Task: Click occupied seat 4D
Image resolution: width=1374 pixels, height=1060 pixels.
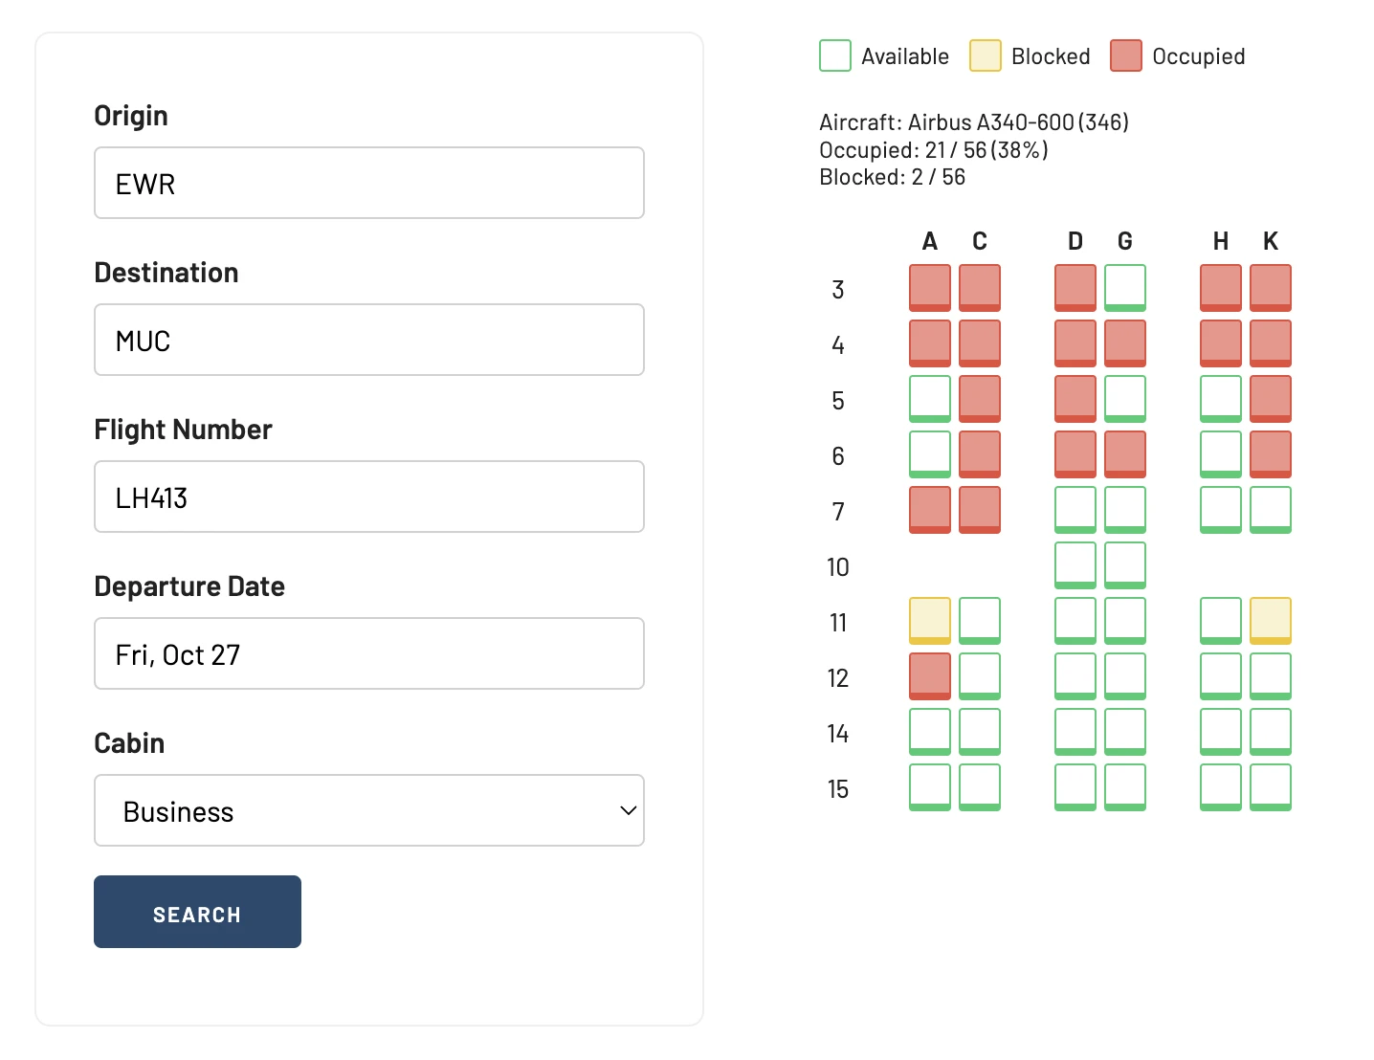Action: click(x=1075, y=343)
